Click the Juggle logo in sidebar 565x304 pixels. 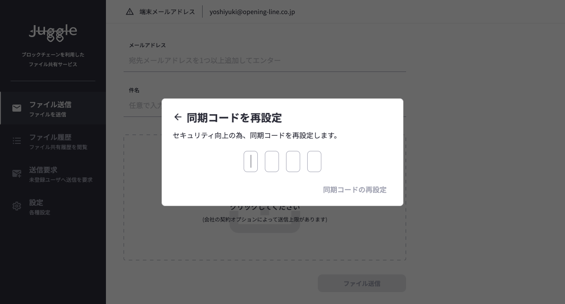tap(53, 33)
